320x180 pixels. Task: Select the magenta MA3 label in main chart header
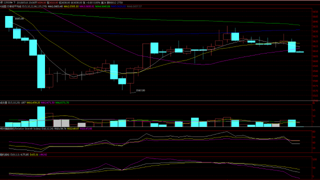(x=86, y=6)
